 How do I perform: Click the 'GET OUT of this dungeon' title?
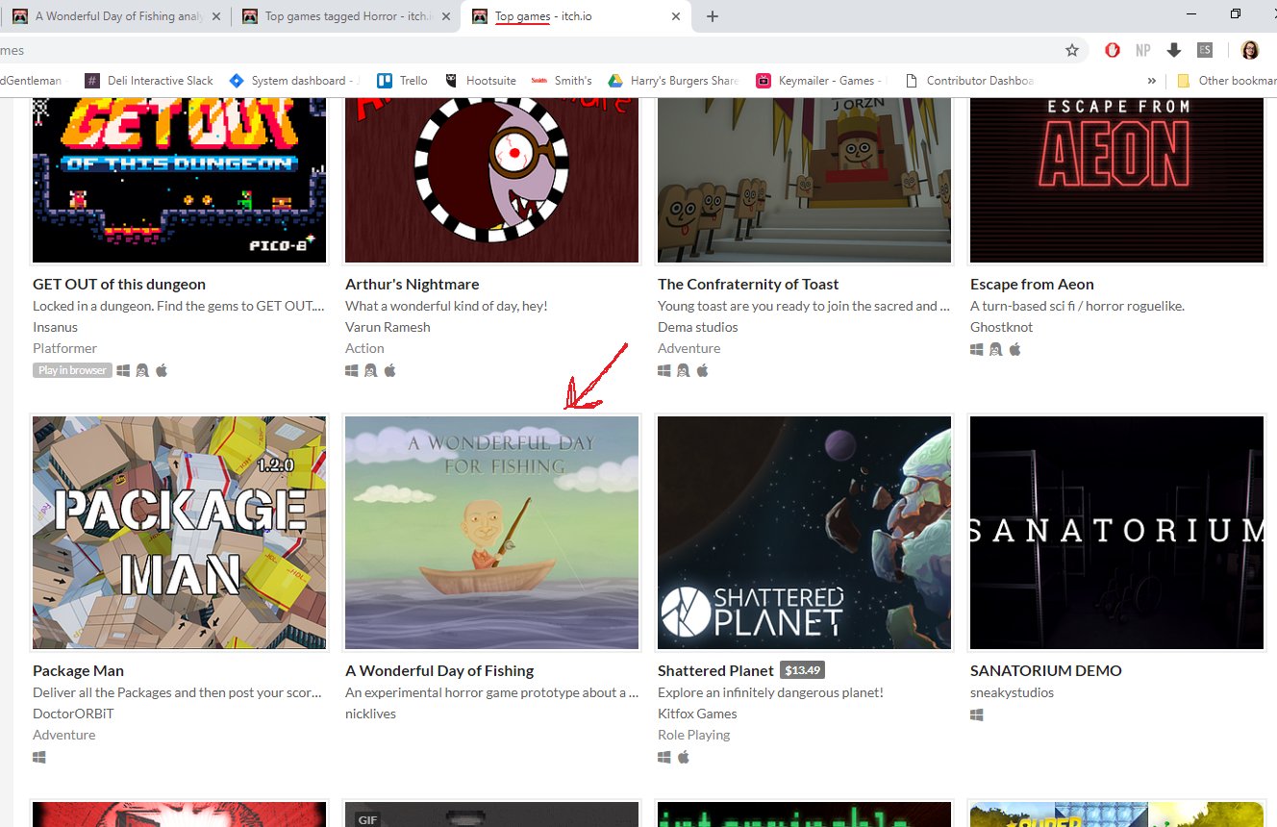click(x=119, y=285)
